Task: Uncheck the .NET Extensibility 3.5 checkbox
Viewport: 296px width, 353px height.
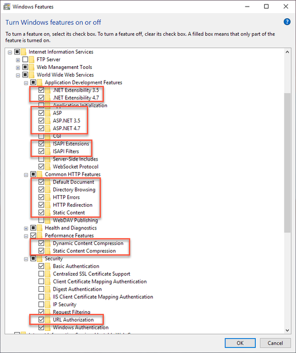Action: 41,90
